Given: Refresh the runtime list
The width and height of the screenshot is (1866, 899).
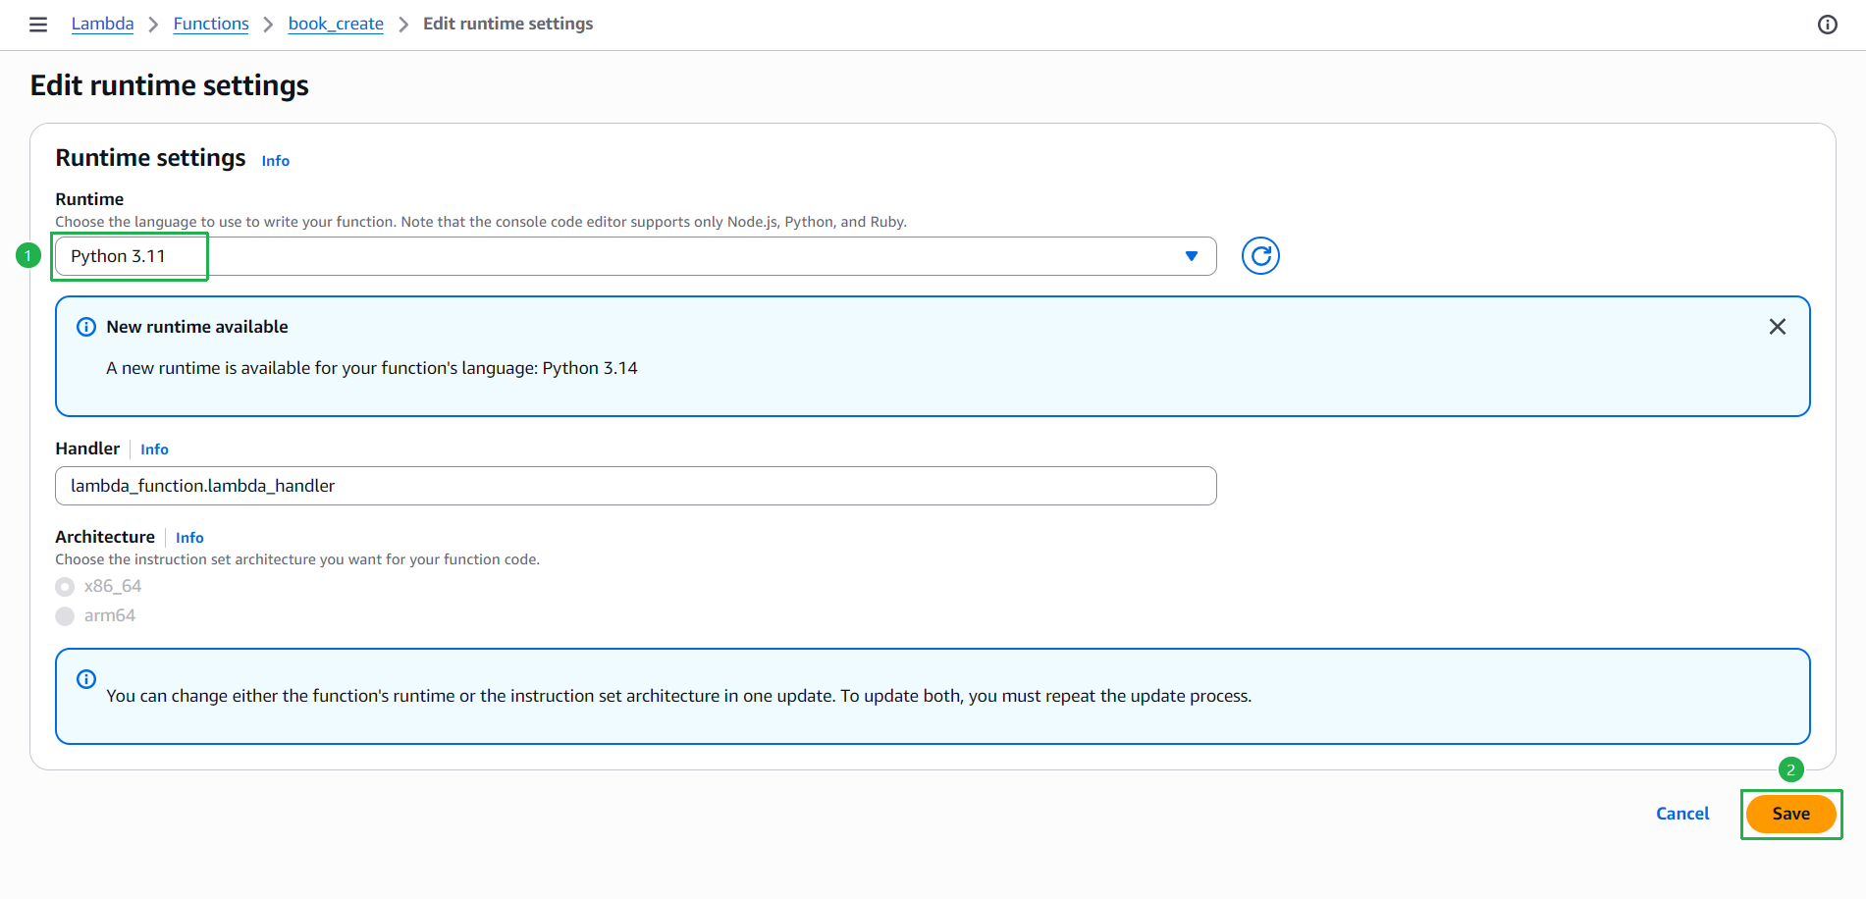Looking at the screenshot, I should coord(1260,256).
